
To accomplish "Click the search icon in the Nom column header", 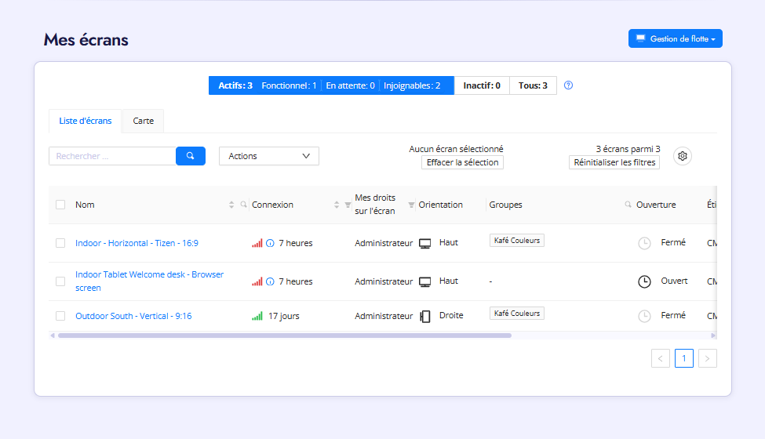I will point(244,205).
